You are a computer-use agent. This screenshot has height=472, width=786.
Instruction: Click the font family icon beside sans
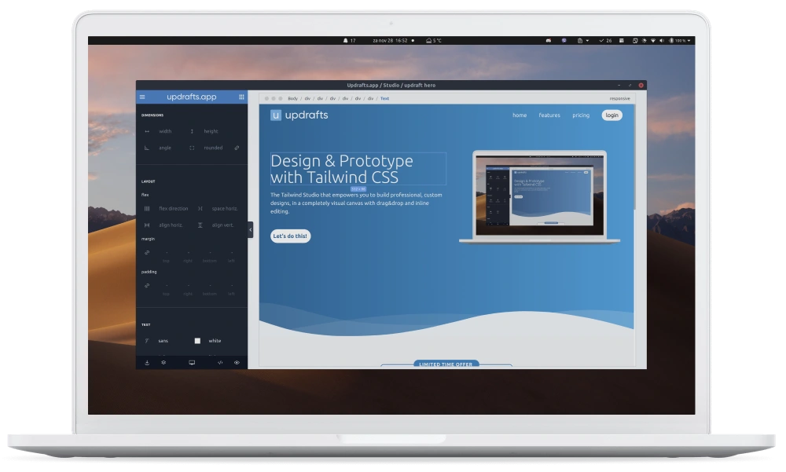click(x=147, y=341)
